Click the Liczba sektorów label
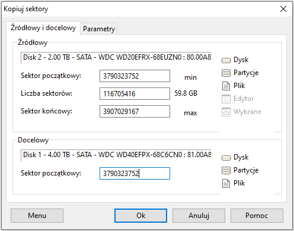This screenshot has height=231, width=294. pyautogui.click(x=46, y=93)
